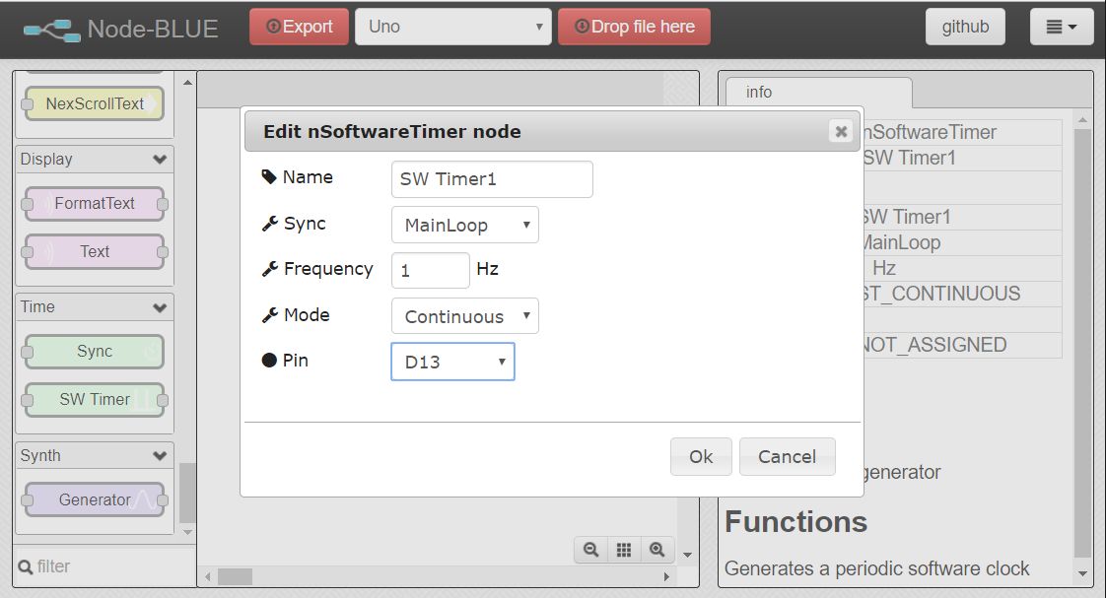Click the wrench icon beside Sync
The width and height of the screenshot is (1106, 598).
pos(269,224)
